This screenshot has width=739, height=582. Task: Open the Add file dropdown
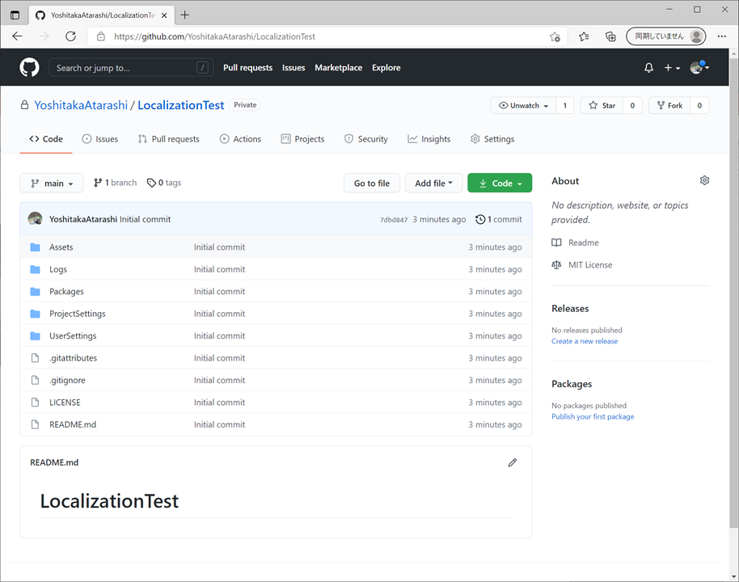(433, 183)
